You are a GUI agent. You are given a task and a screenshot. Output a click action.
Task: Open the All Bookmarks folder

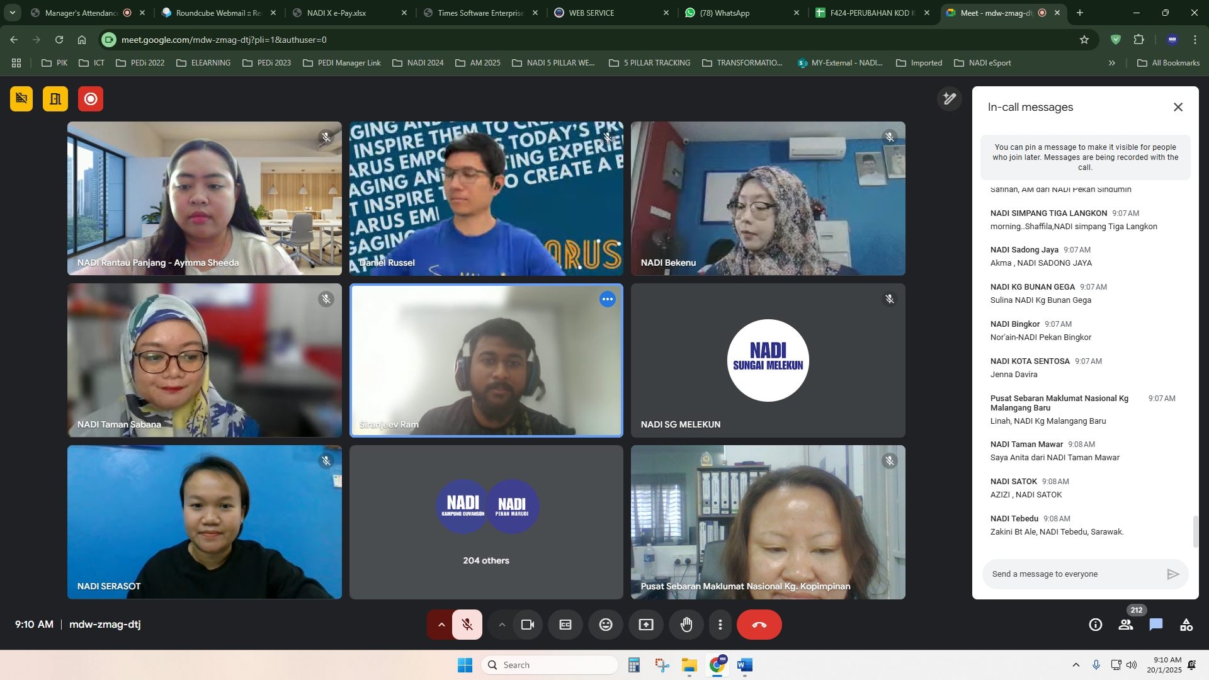coord(1168,63)
